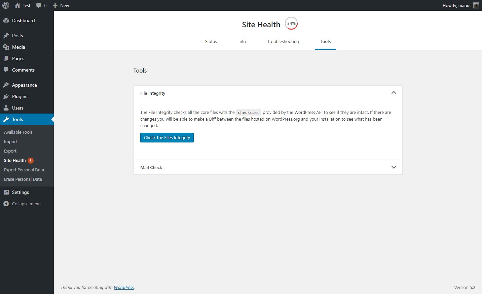482x294 pixels.
Task: Click Check the Files Integrity button
Action: [167, 138]
